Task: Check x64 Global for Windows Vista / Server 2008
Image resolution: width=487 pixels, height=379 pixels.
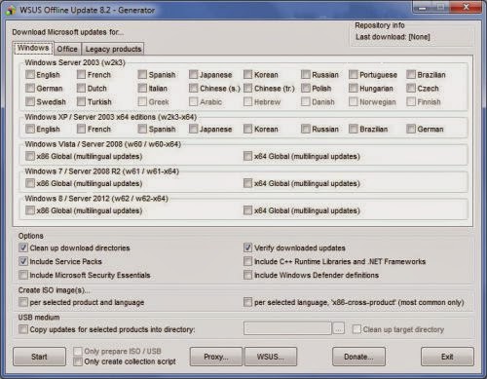Action: tap(247, 156)
